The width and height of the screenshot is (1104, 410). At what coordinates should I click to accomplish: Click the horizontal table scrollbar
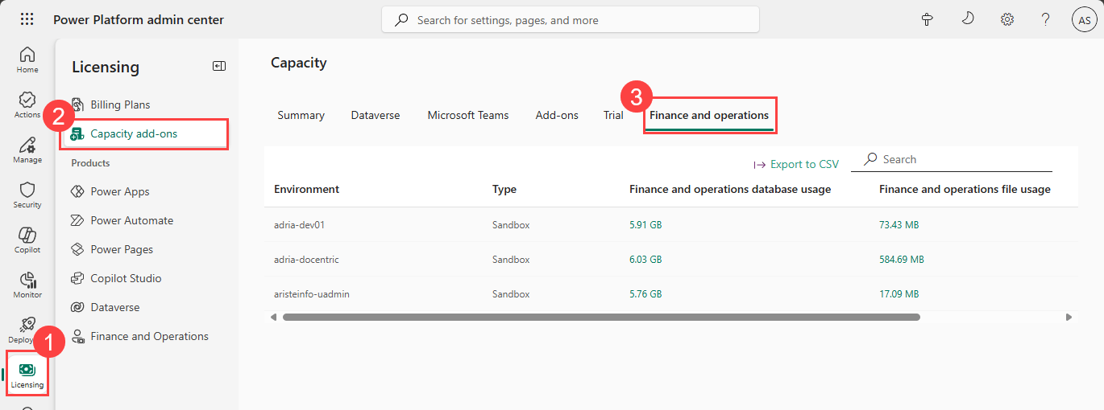tap(600, 318)
